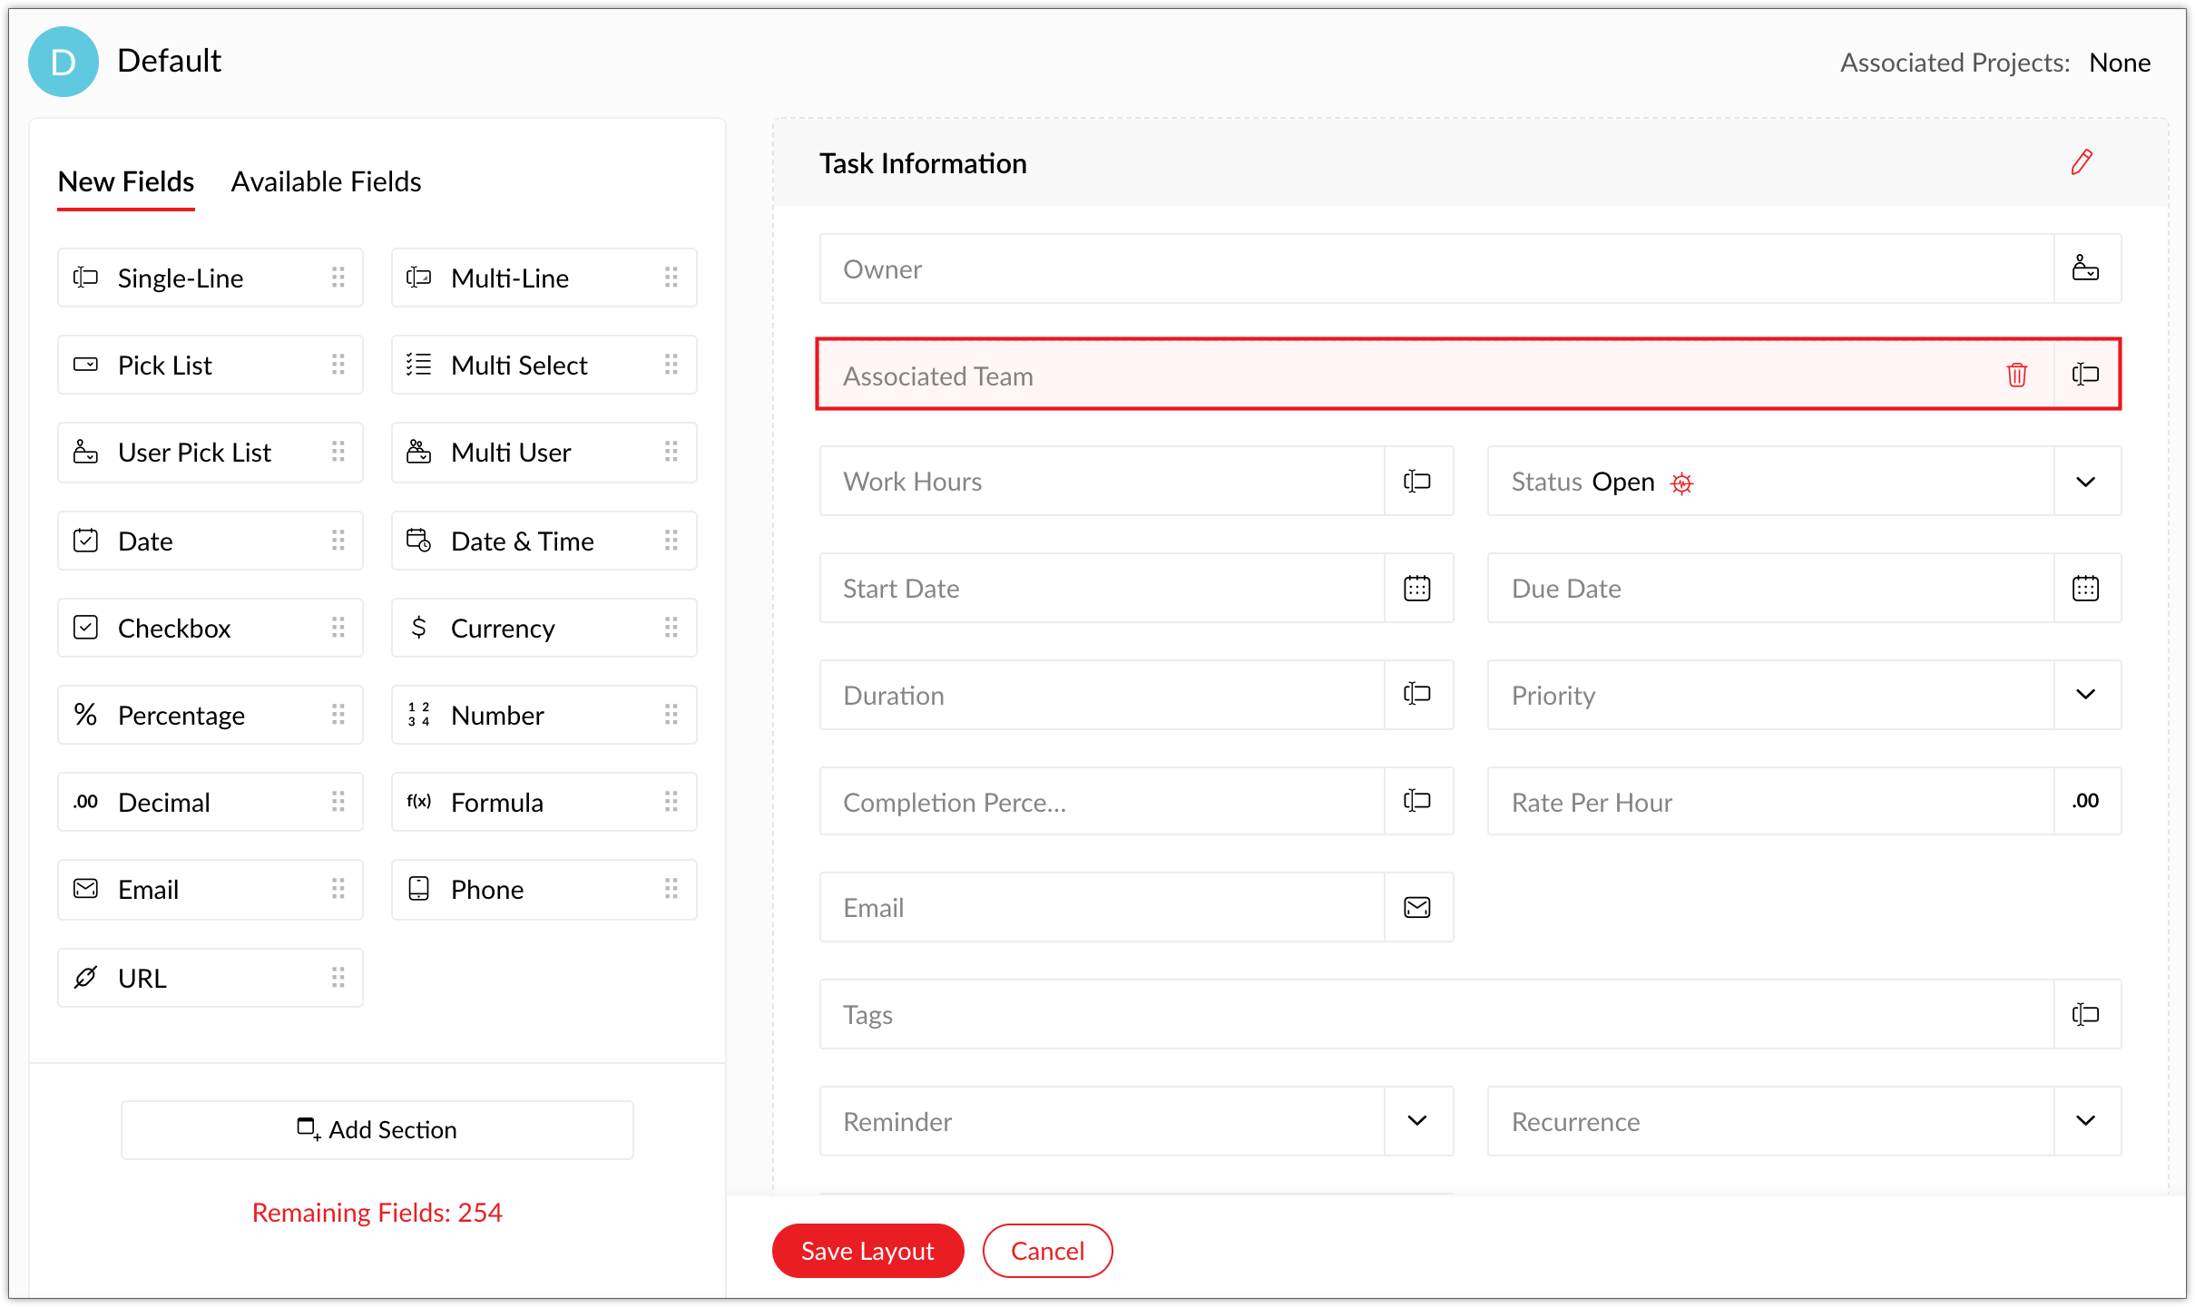Click the Add Section button

click(377, 1130)
